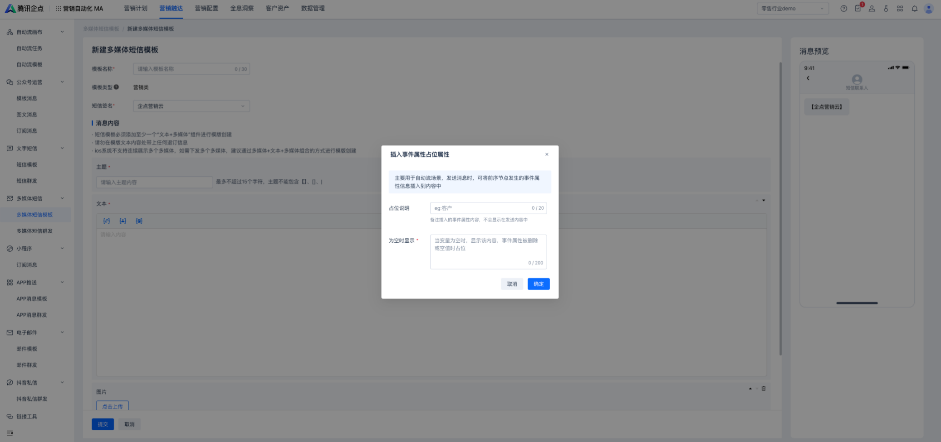Insert link variable icon in text toolbar
The width and height of the screenshot is (941, 442).
coord(107,221)
